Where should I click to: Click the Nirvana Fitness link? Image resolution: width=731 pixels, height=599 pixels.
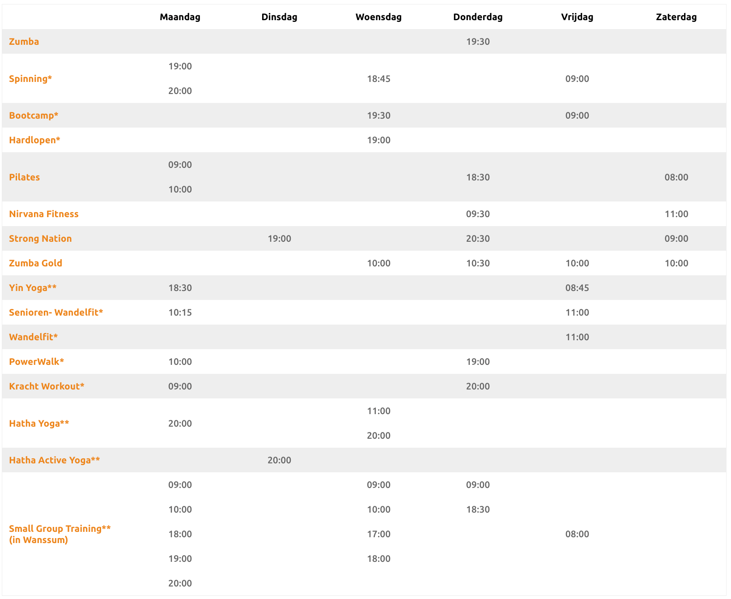[x=44, y=214]
